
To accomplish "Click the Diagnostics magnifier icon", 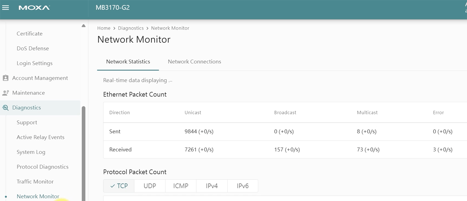I will pyautogui.click(x=6, y=108).
